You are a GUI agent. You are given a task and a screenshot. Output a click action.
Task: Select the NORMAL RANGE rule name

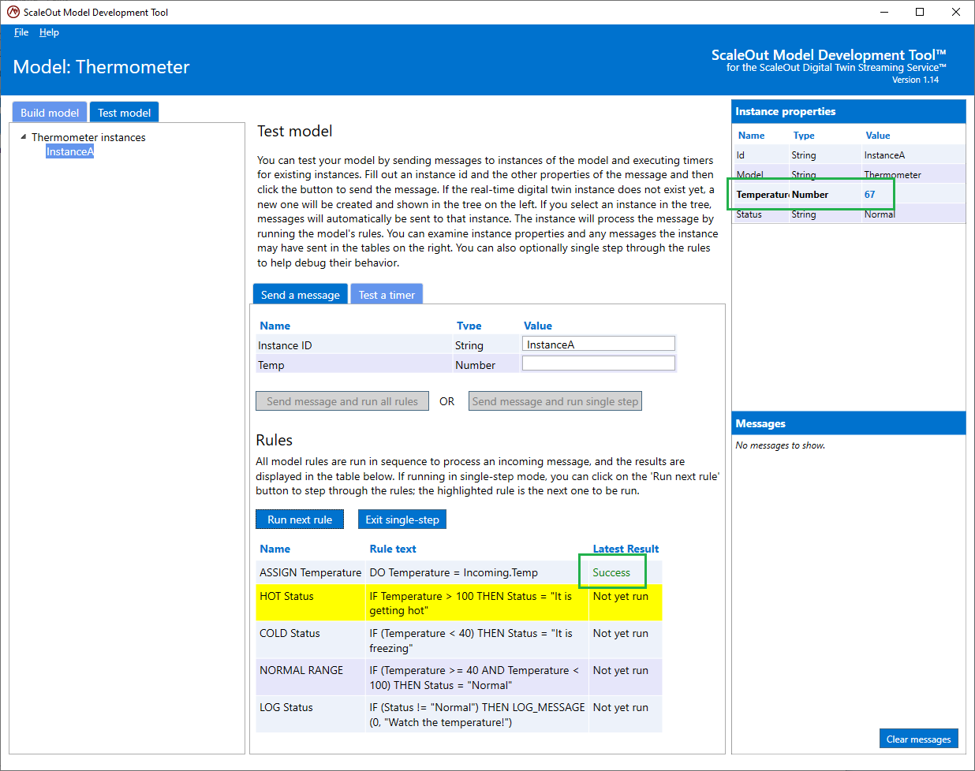click(301, 670)
